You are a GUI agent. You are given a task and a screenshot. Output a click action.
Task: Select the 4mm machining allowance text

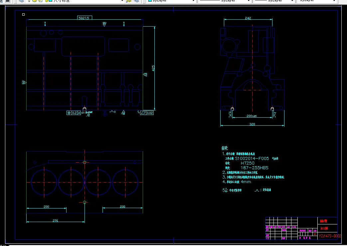[246, 182]
